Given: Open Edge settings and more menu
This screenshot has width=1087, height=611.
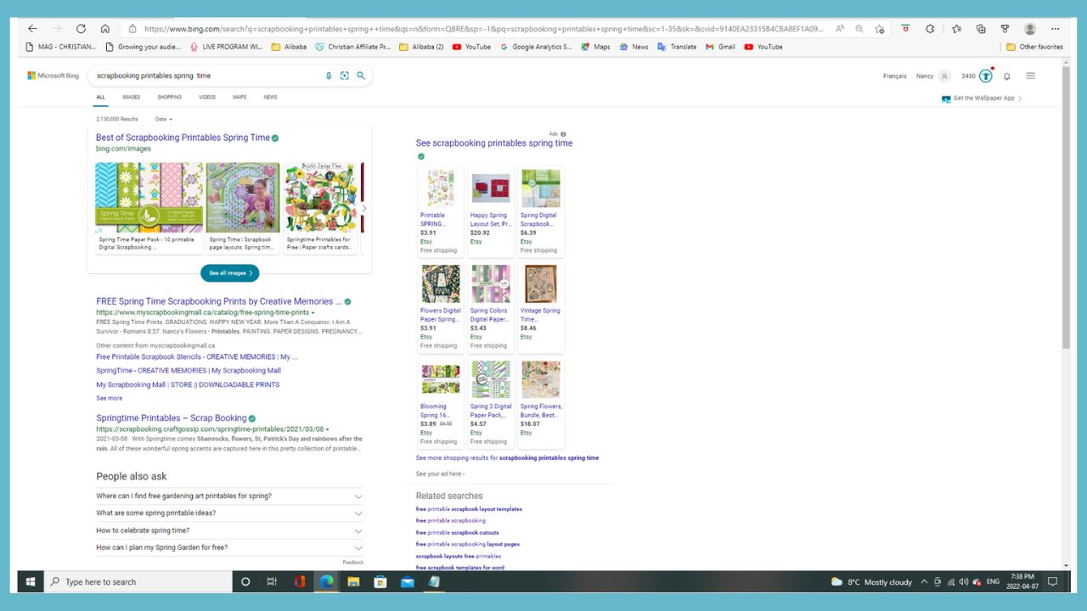Looking at the screenshot, I should point(1056,28).
